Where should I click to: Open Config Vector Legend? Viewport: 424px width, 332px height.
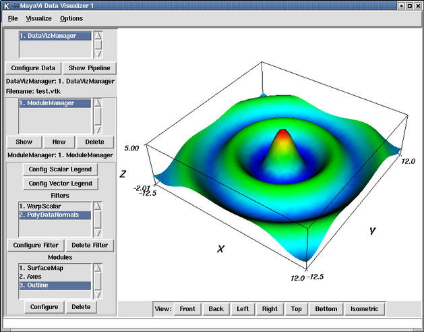(60, 184)
